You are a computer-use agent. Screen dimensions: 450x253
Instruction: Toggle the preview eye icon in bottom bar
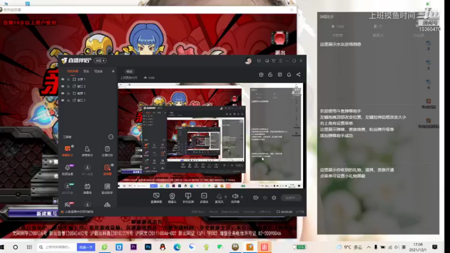click(x=265, y=198)
